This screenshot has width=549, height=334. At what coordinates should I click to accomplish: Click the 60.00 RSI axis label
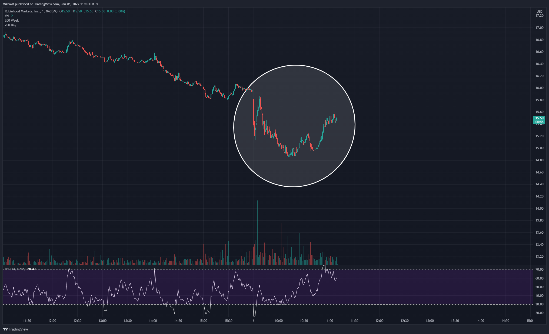coord(539,278)
